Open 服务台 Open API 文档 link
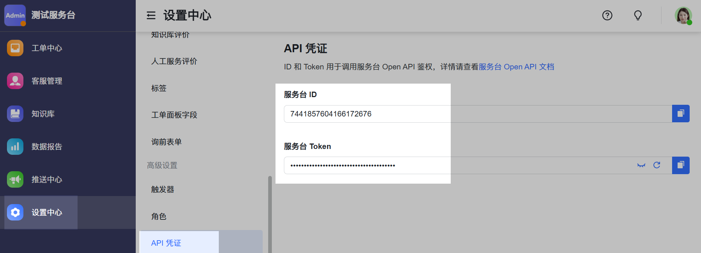Screen dimensions: 701x253 516,67
